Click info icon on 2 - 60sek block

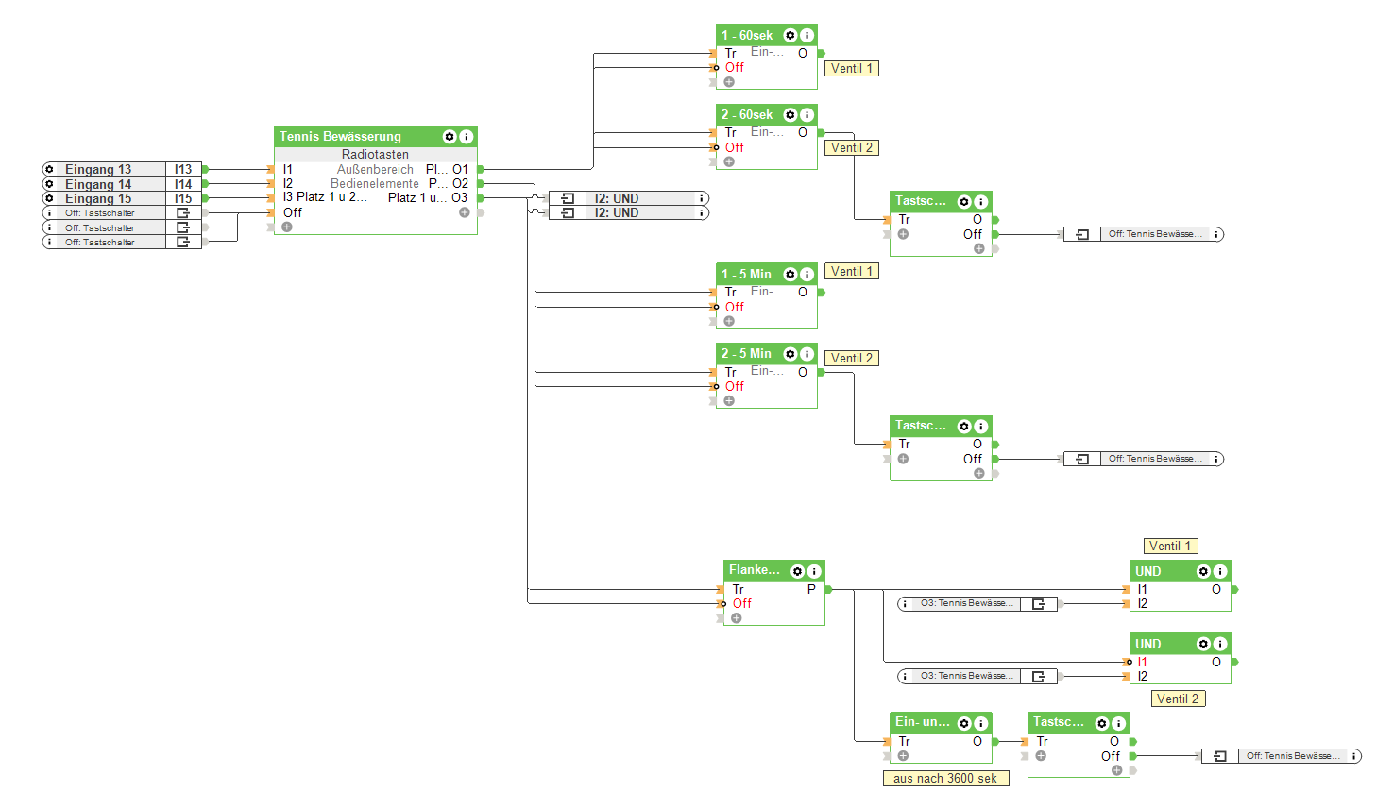click(x=807, y=115)
